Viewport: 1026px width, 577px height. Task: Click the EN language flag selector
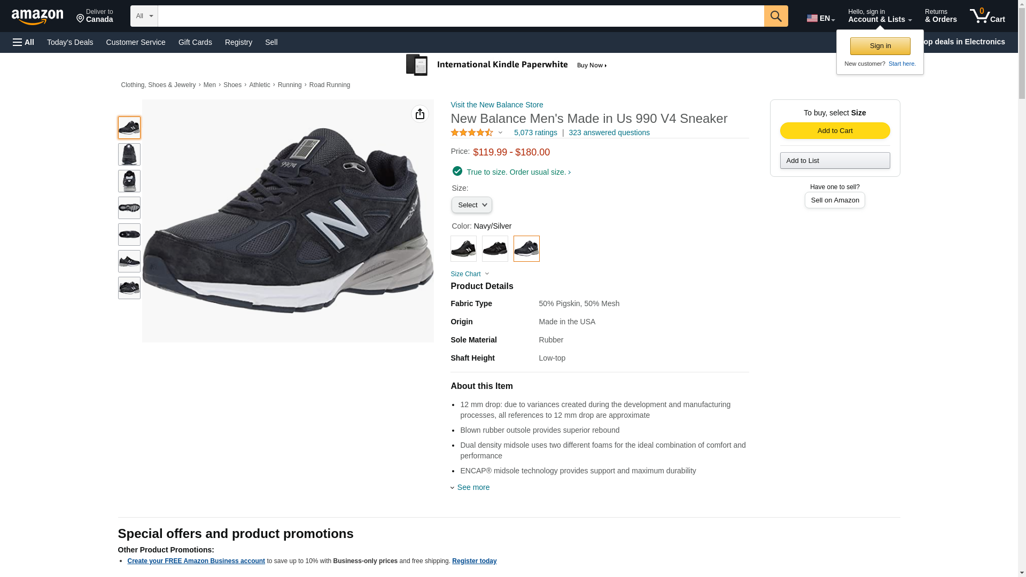coord(820,18)
